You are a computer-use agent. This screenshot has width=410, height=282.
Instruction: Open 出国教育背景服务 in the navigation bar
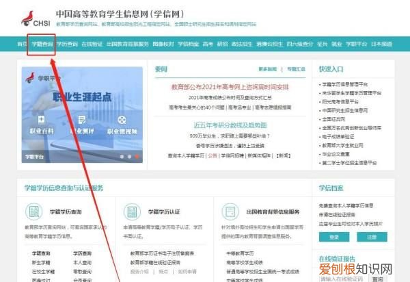click(128, 44)
